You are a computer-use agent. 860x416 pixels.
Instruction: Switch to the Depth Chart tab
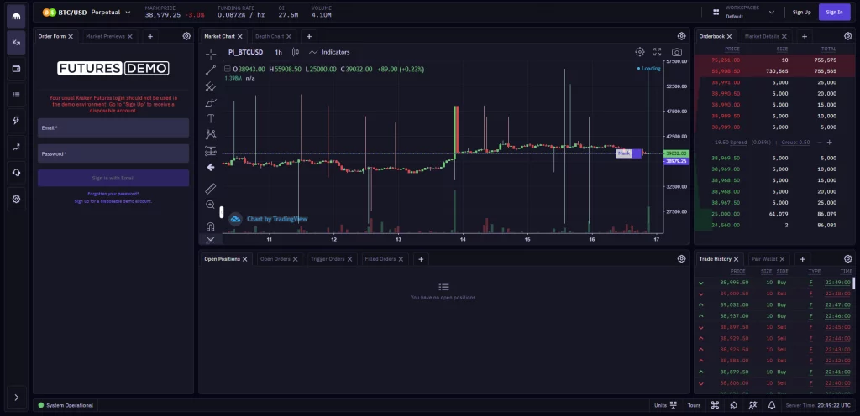(x=270, y=37)
